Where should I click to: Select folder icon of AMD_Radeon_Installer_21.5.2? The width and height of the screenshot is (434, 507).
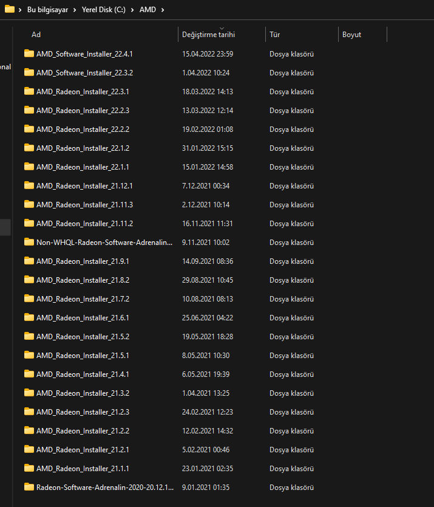(29, 336)
